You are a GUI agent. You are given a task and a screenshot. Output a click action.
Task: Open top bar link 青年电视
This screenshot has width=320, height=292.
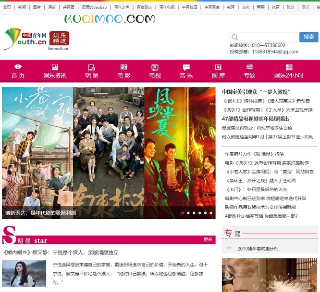pos(167,7)
